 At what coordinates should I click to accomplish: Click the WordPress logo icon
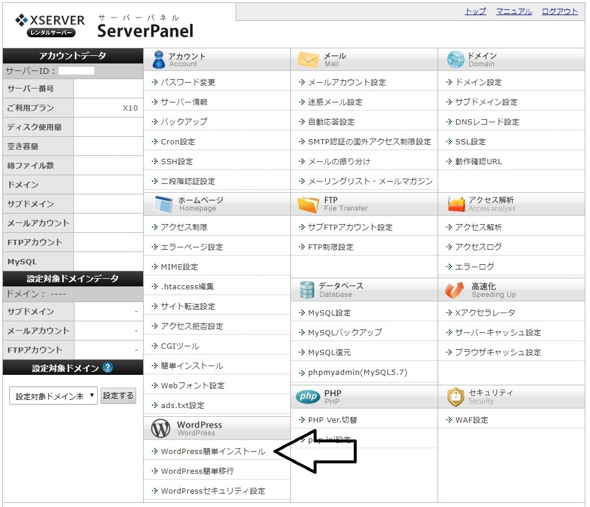[161, 428]
